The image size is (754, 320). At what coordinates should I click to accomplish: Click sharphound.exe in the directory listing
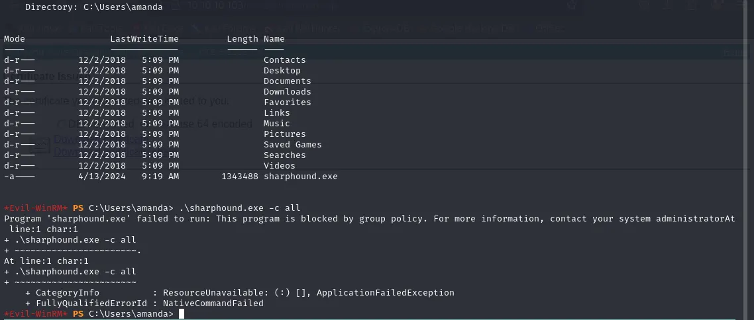point(300,177)
